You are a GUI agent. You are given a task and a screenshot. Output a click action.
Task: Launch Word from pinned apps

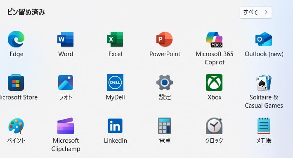(66, 39)
